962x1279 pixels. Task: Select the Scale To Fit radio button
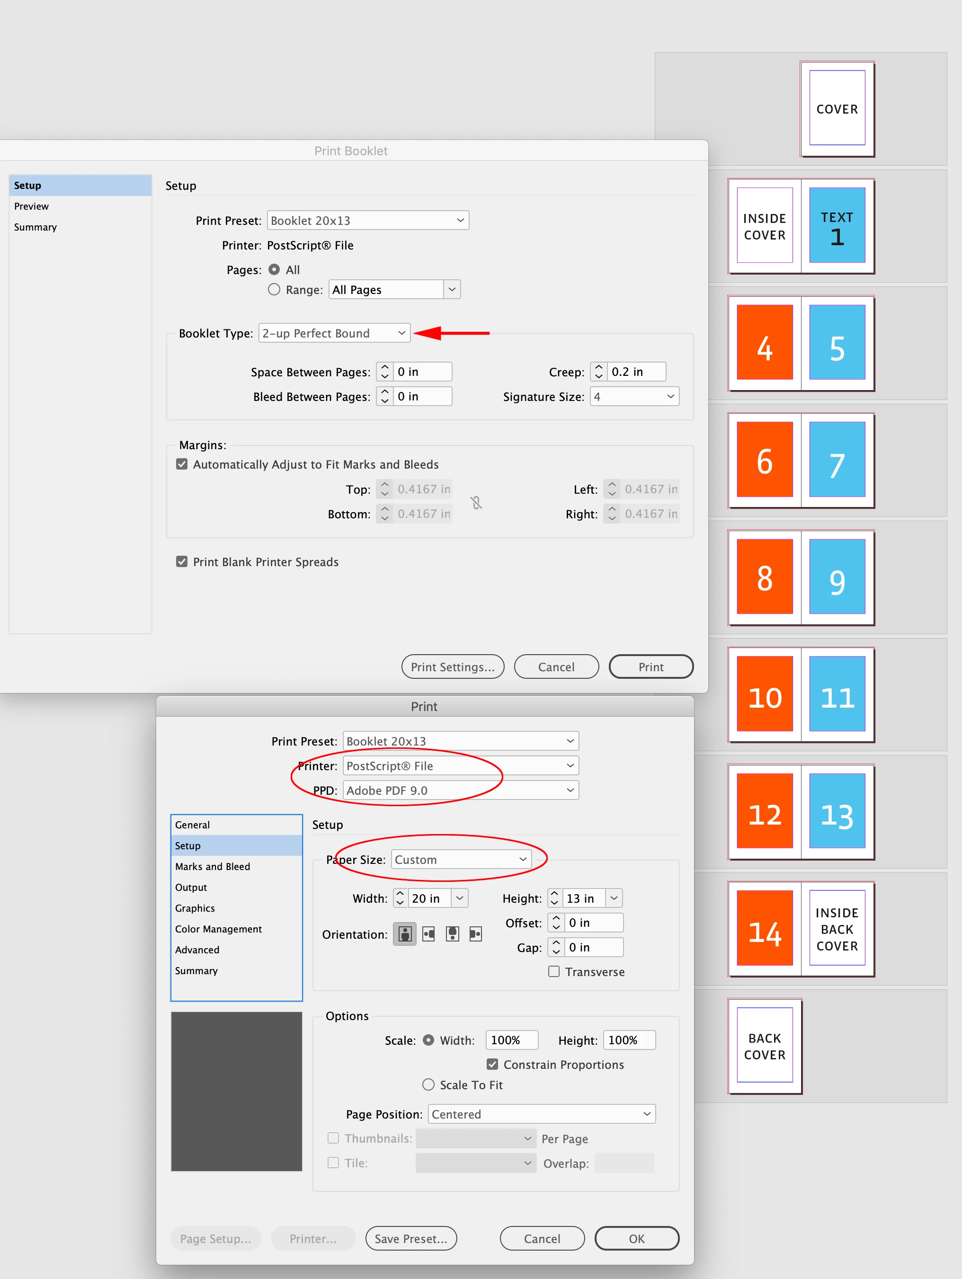428,1085
